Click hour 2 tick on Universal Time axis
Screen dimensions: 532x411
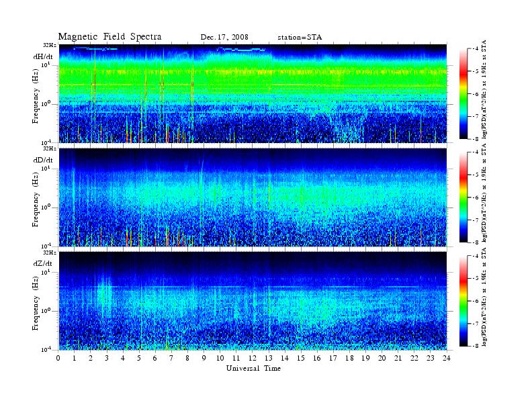pos(91,358)
